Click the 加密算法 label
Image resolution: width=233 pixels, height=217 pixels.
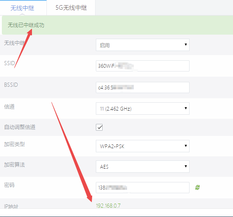point(14,165)
